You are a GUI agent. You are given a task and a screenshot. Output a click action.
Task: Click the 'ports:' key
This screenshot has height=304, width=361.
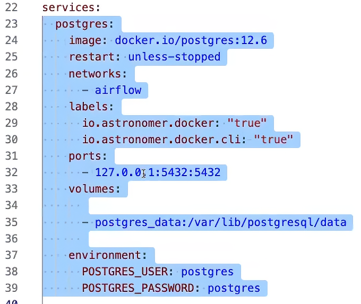coord(88,157)
